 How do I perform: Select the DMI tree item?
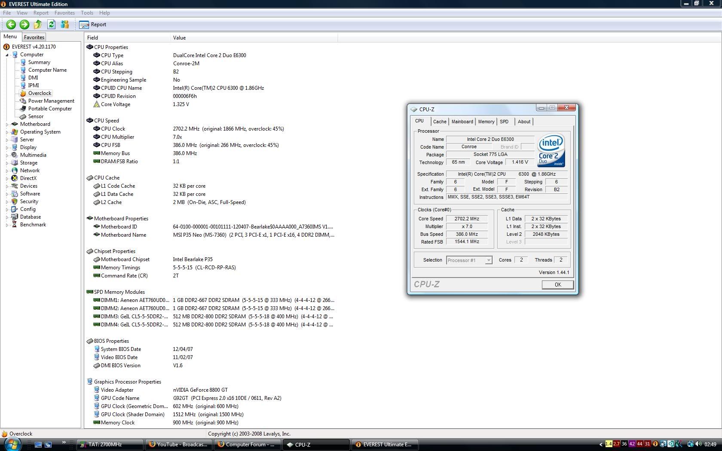(33, 78)
